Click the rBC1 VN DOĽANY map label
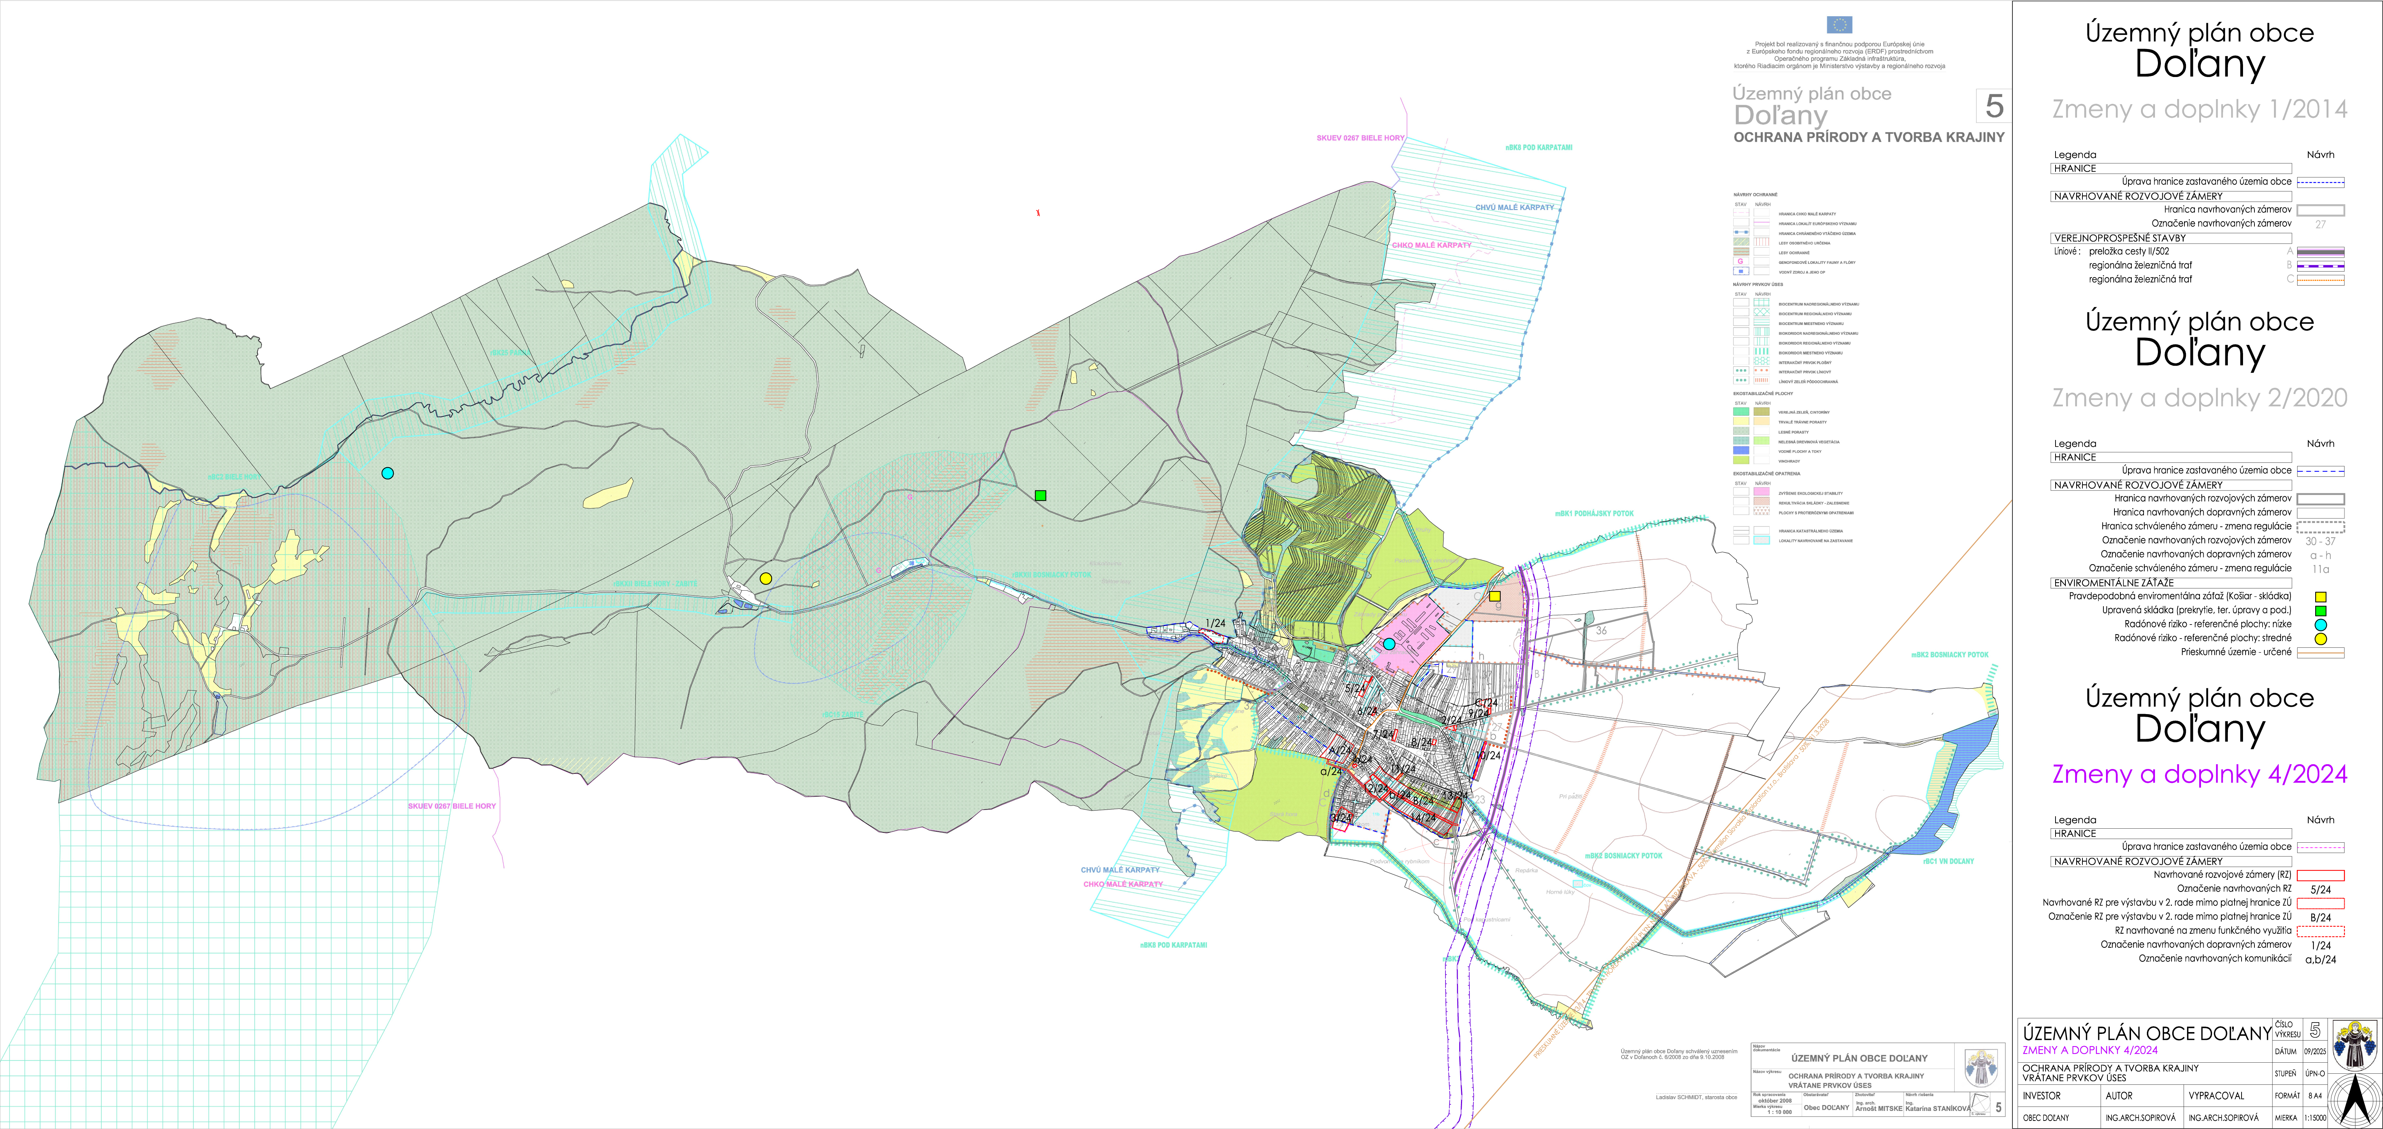The height and width of the screenshot is (1129, 2383). point(1948,861)
